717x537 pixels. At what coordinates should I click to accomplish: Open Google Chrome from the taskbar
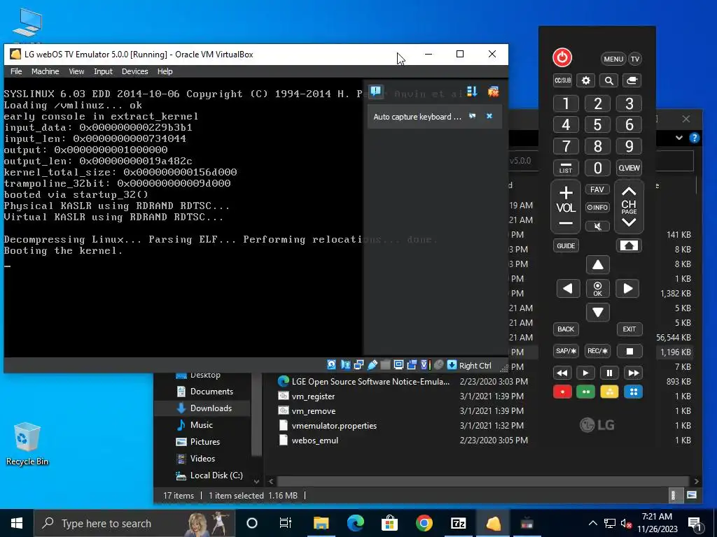pyautogui.click(x=424, y=523)
